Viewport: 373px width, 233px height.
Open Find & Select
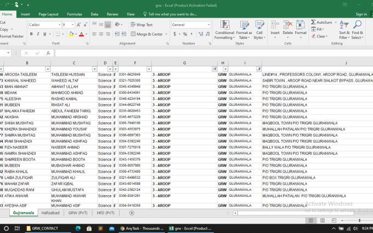pos(358,30)
